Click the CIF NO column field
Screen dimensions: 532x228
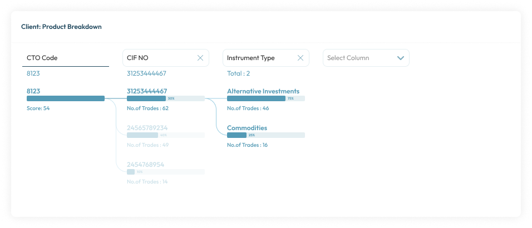coord(159,58)
